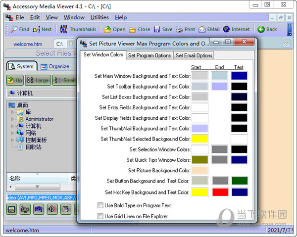Click Quick Tips olive Start swatch
Viewport: 297px width, 237px height.
200,160
